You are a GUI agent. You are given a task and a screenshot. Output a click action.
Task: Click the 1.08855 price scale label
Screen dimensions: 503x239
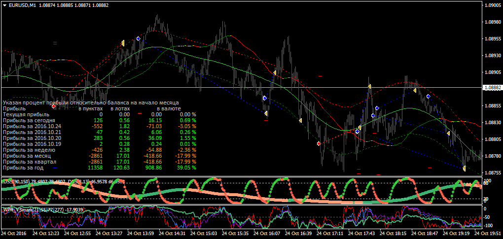pyautogui.click(x=493, y=106)
